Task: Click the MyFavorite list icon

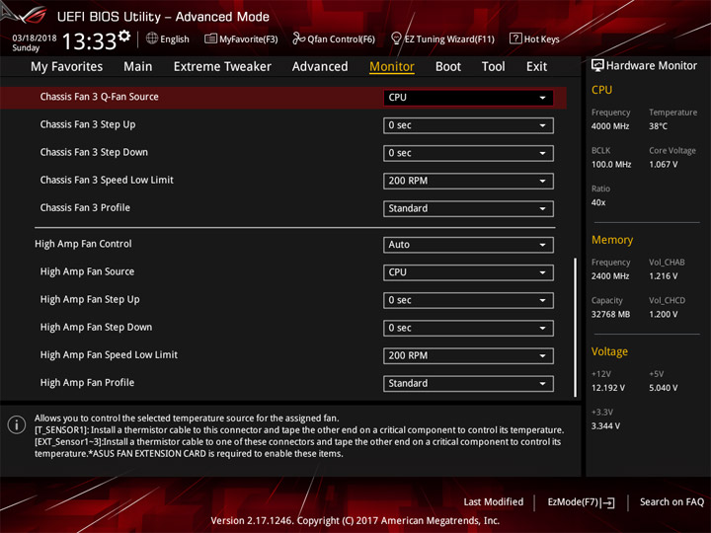Action: point(210,38)
